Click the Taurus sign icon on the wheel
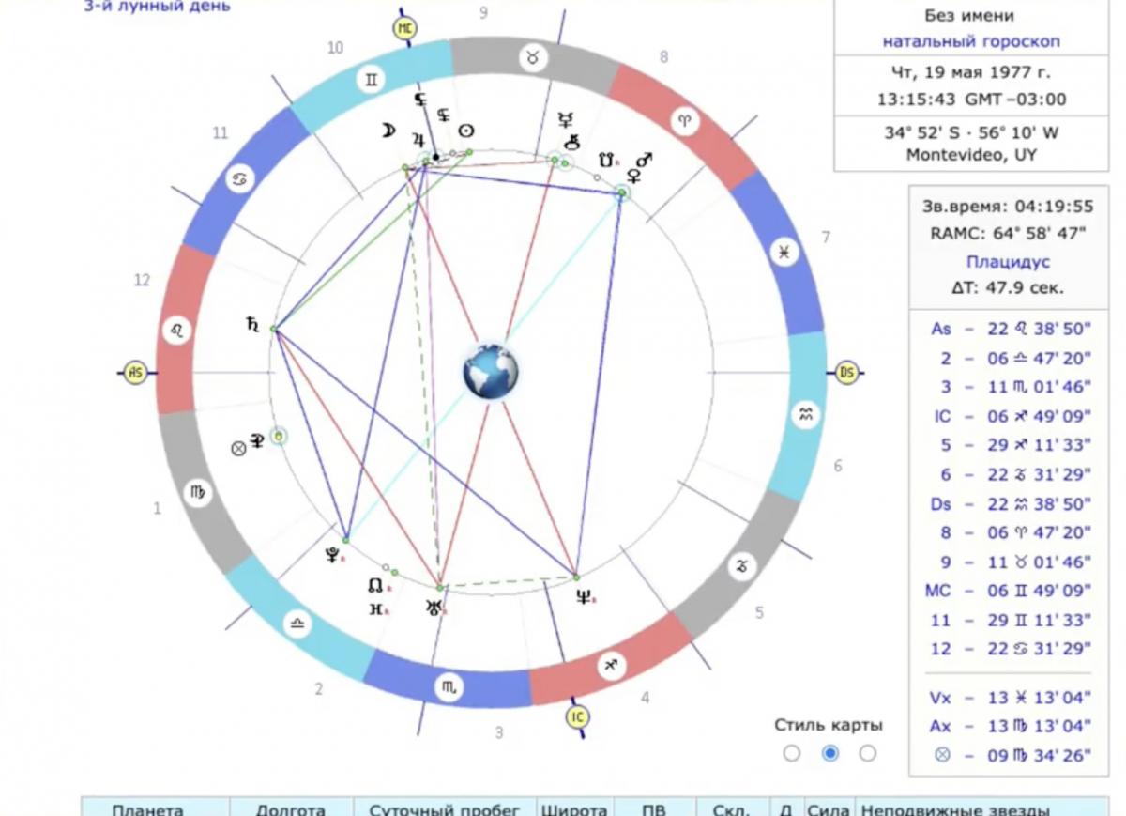 tap(533, 58)
